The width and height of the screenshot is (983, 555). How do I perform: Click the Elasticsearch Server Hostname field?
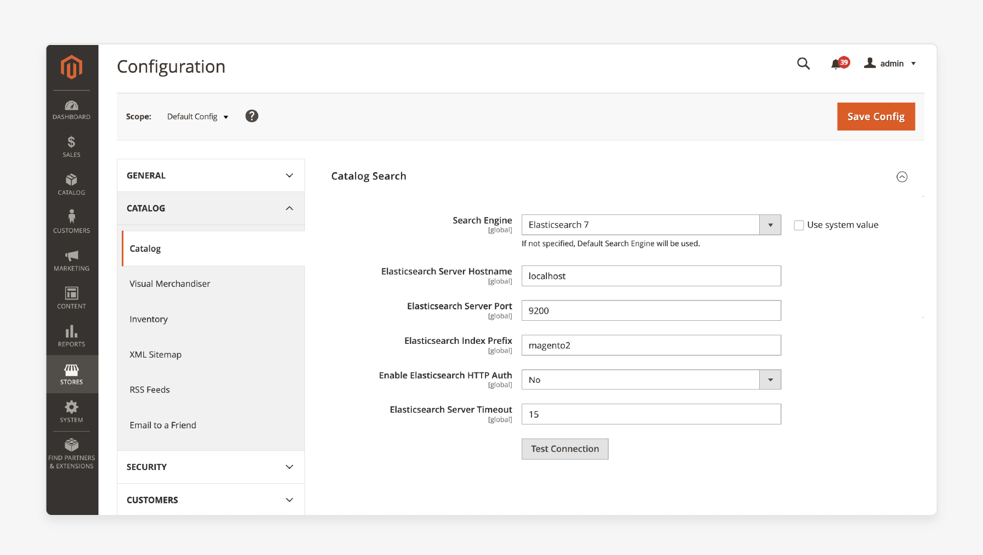651,276
